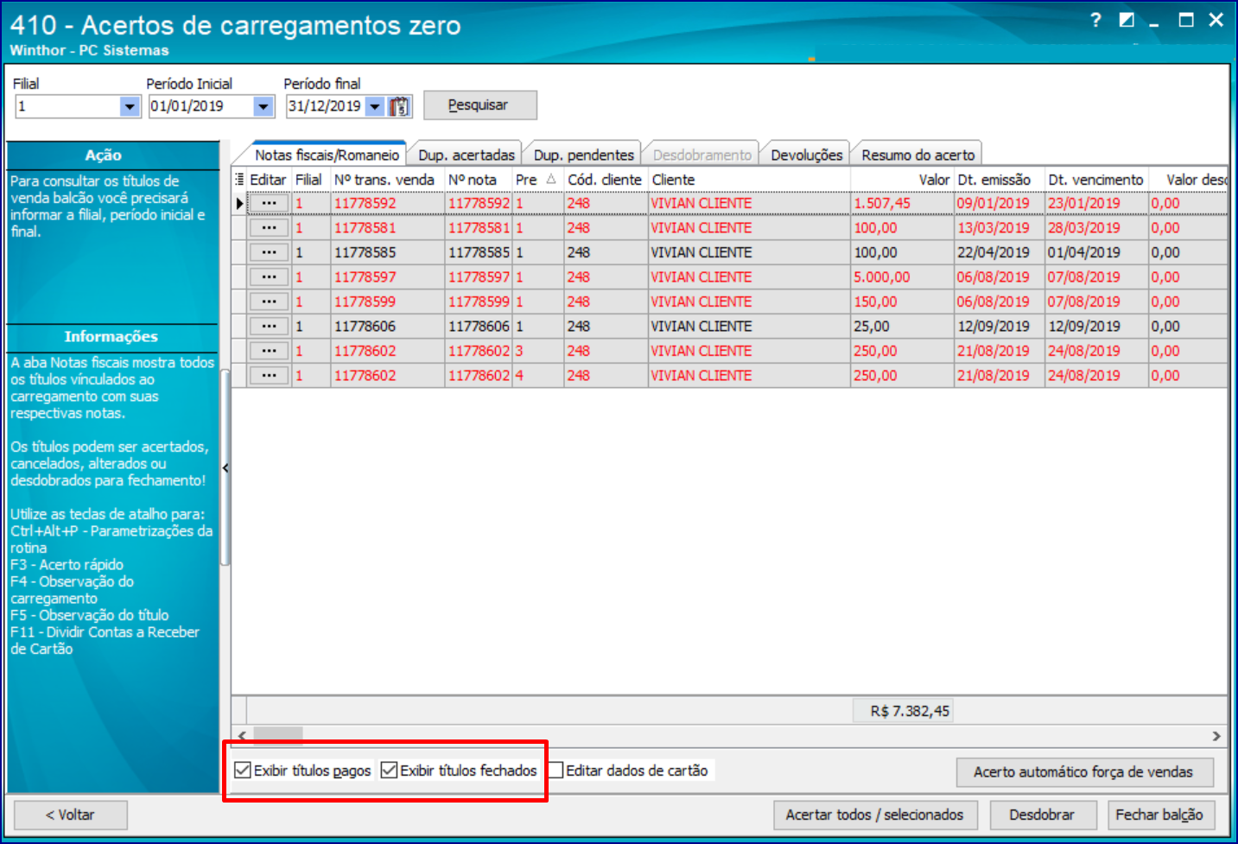Select value cell 5.000,00
The image size is (1238, 844).
point(902,277)
